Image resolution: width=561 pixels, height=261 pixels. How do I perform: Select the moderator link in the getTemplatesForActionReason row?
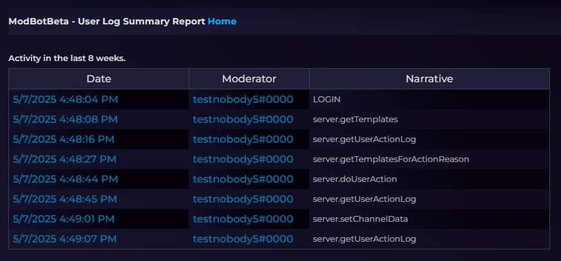pyautogui.click(x=243, y=159)
